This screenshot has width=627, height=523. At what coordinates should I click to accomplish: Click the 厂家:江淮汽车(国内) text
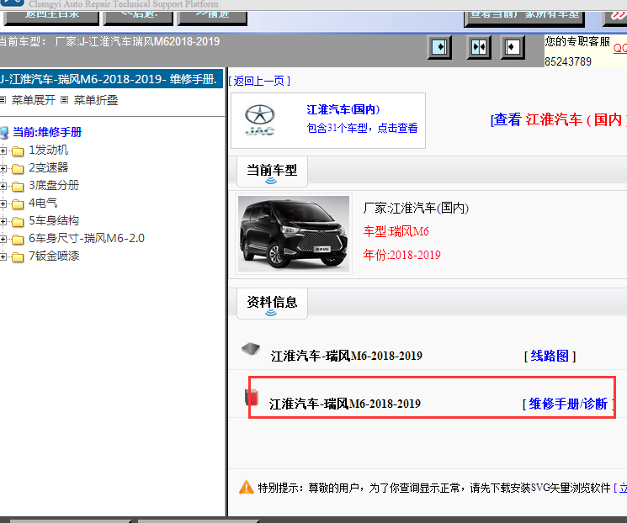tap(416, 209)
